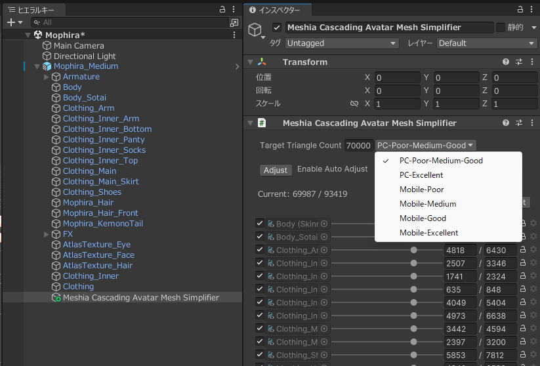Screen dimensions: 540x366
Task: Toggle the Static (静的) checkbox
Action: (x=501, y=27)
